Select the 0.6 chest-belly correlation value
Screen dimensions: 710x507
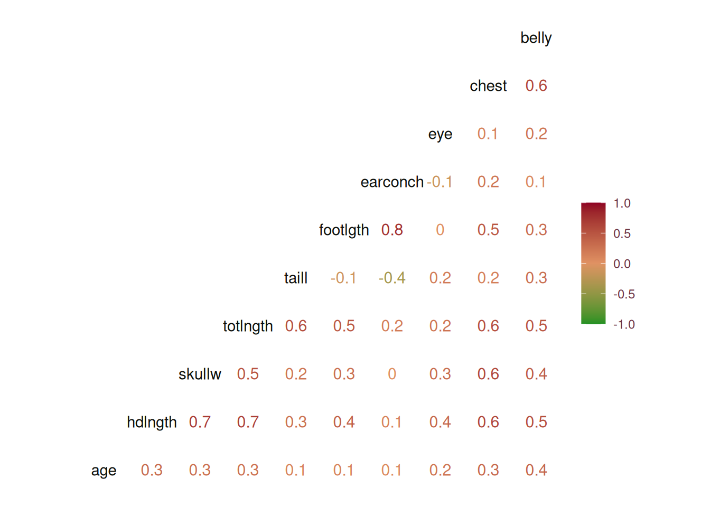tap(536, 86)
